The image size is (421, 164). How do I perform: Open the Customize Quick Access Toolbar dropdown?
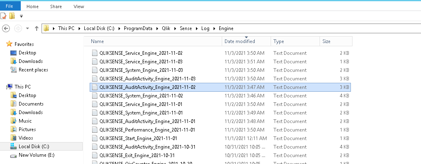coord(22,16)
